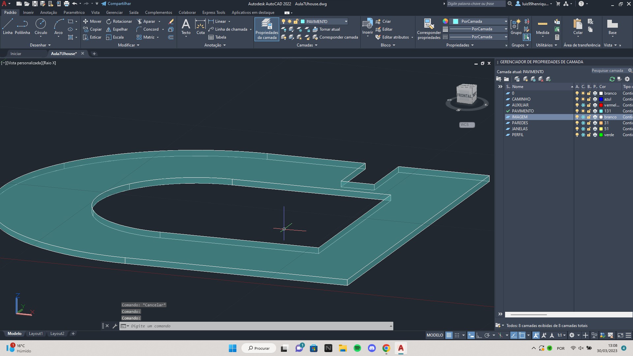Click red color swatch of AUXILIAR layer
Screen dimensions: 633x356
tap(601, 105)
